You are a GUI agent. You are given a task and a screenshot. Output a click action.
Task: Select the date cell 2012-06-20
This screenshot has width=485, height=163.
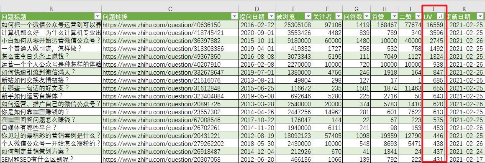[x=257, y=160]
